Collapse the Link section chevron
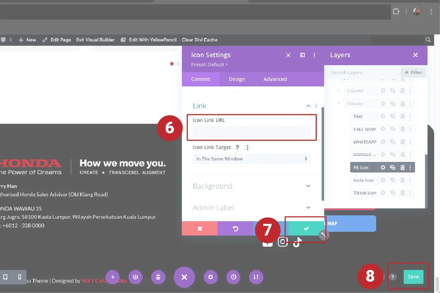 click(308, 106)
